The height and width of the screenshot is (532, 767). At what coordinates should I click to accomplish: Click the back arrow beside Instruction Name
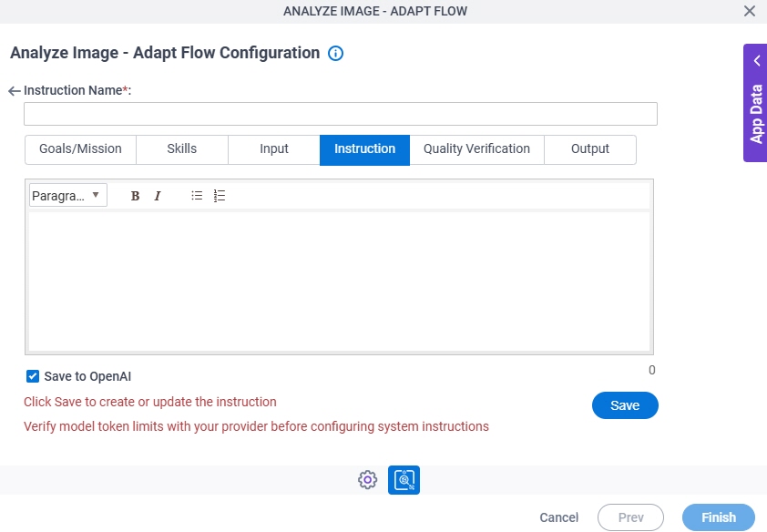(15, 91)
